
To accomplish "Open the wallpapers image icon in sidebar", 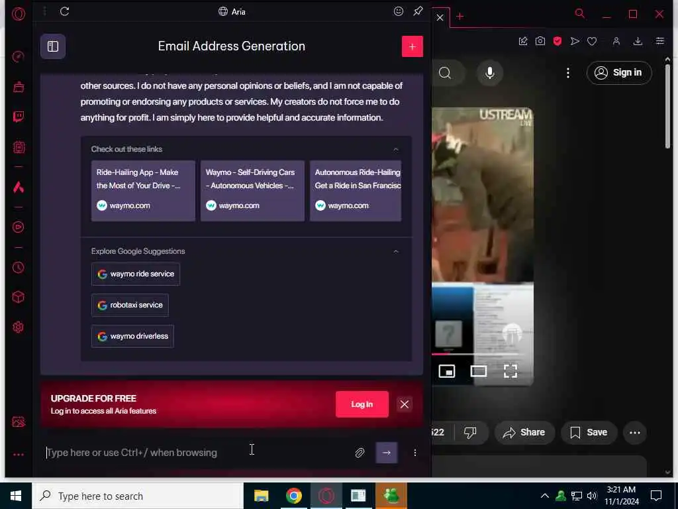I will [x=19, y=422].
